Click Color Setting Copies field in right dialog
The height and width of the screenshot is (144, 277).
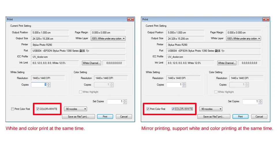237,85
